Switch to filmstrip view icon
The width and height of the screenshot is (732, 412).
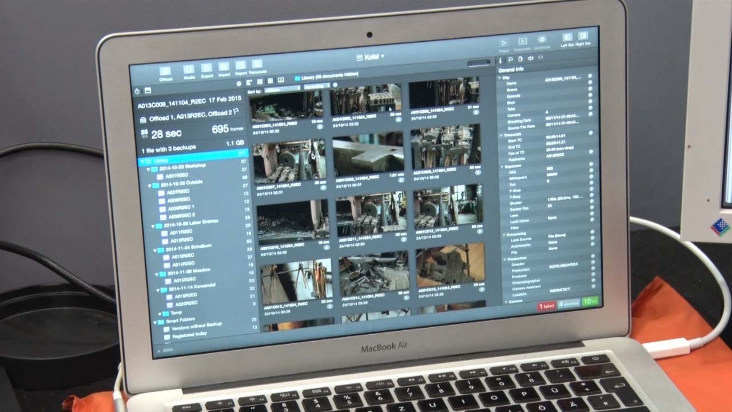click(x=280, y=81)
